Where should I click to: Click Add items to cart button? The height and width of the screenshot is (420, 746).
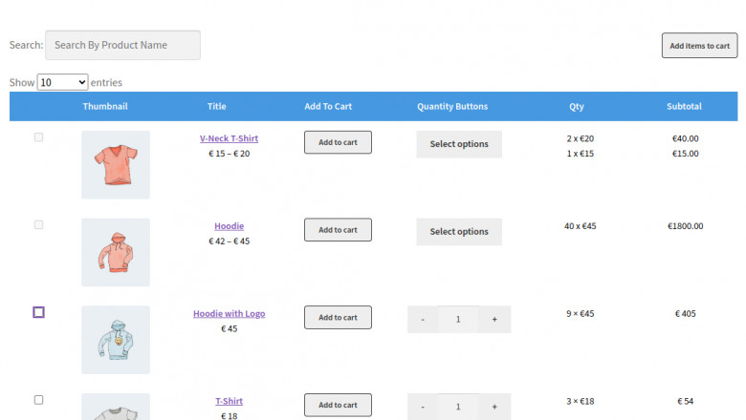(699, 46)
